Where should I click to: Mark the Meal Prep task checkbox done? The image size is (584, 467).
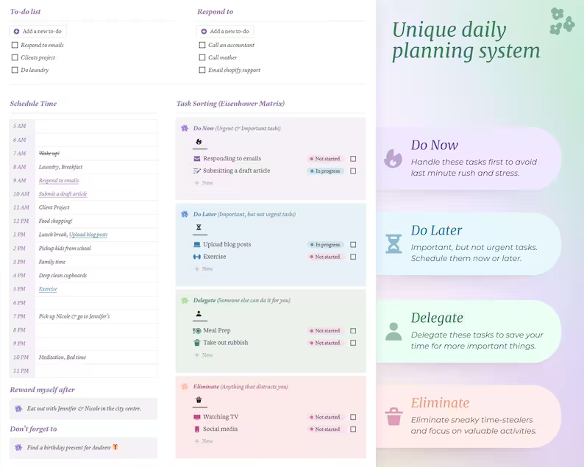click(353, 331)
